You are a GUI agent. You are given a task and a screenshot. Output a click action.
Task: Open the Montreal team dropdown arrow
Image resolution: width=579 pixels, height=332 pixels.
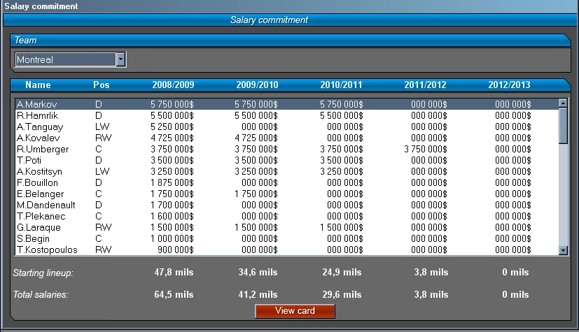(x=120, y=59)
